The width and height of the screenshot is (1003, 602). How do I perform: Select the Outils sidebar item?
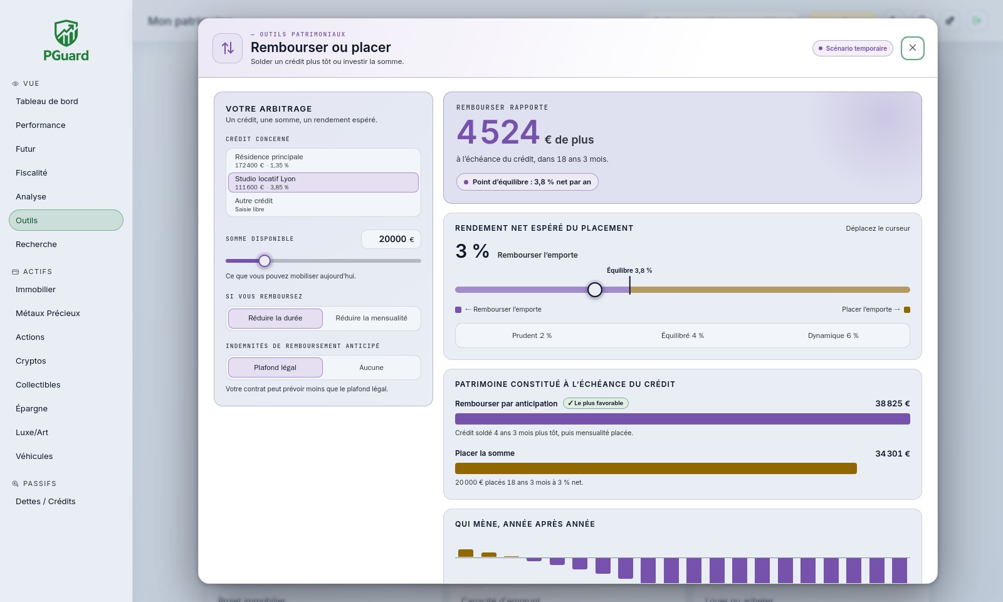[66, 221]
